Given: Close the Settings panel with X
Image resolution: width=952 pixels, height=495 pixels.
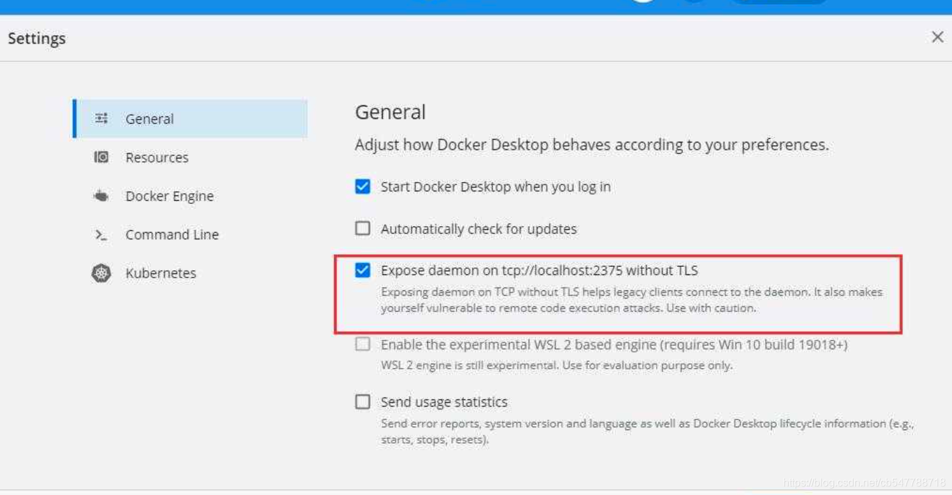Looking at the screenshot, I should tap(937, 37).
